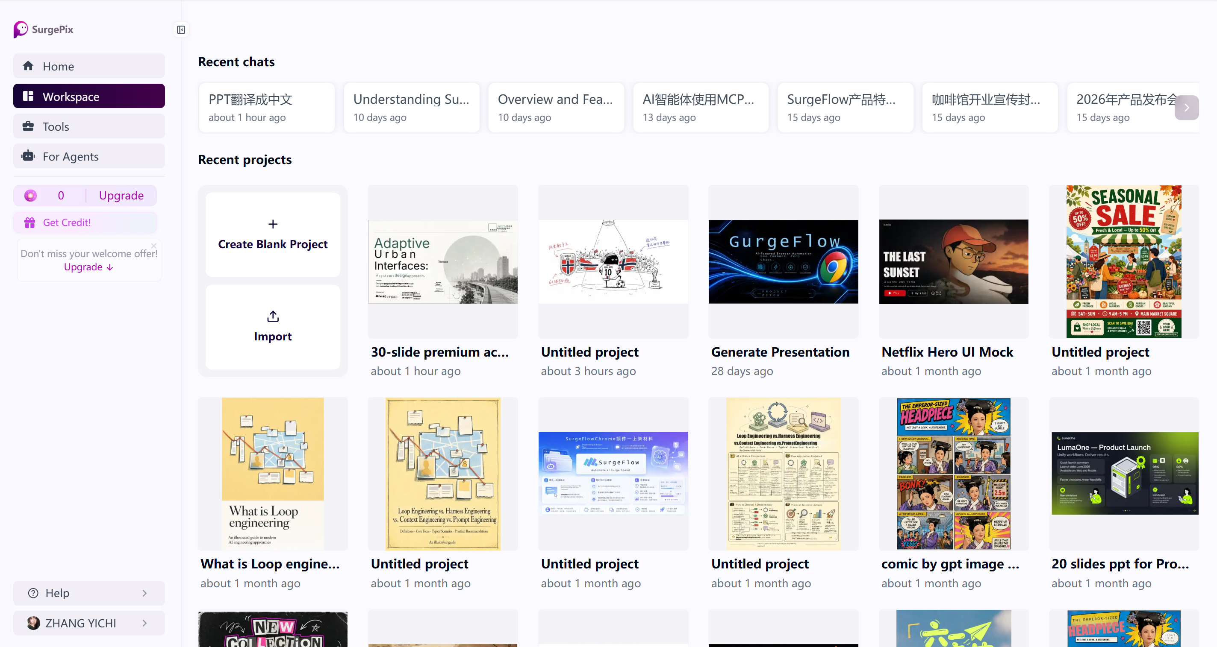This screenshot has width=1217, height=647.
Task: Click the For Agents robot icon
Action: point(28,156)
